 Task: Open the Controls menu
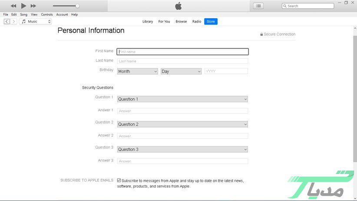pyautogui.click(x=47, y=14)
